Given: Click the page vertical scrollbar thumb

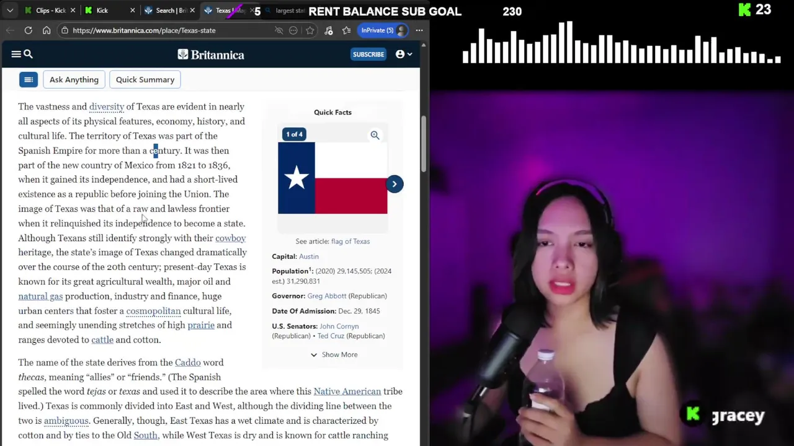Looking at the screenshot, I should pos(424,142).
